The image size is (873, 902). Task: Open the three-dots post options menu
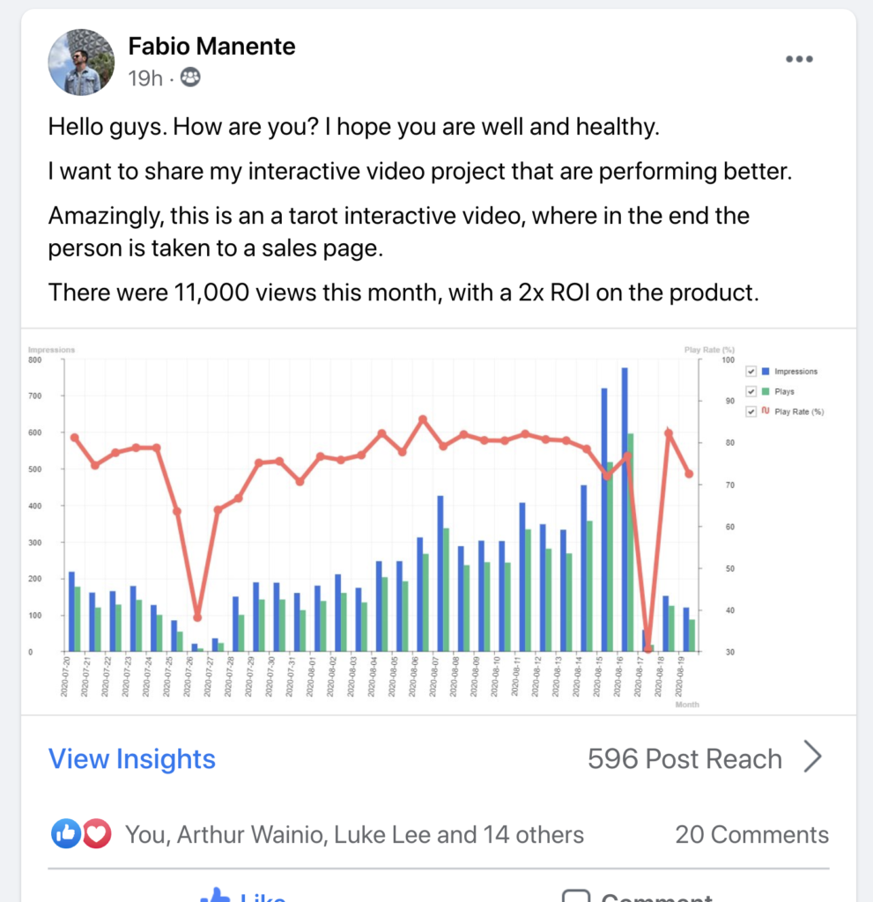point(799,59)
